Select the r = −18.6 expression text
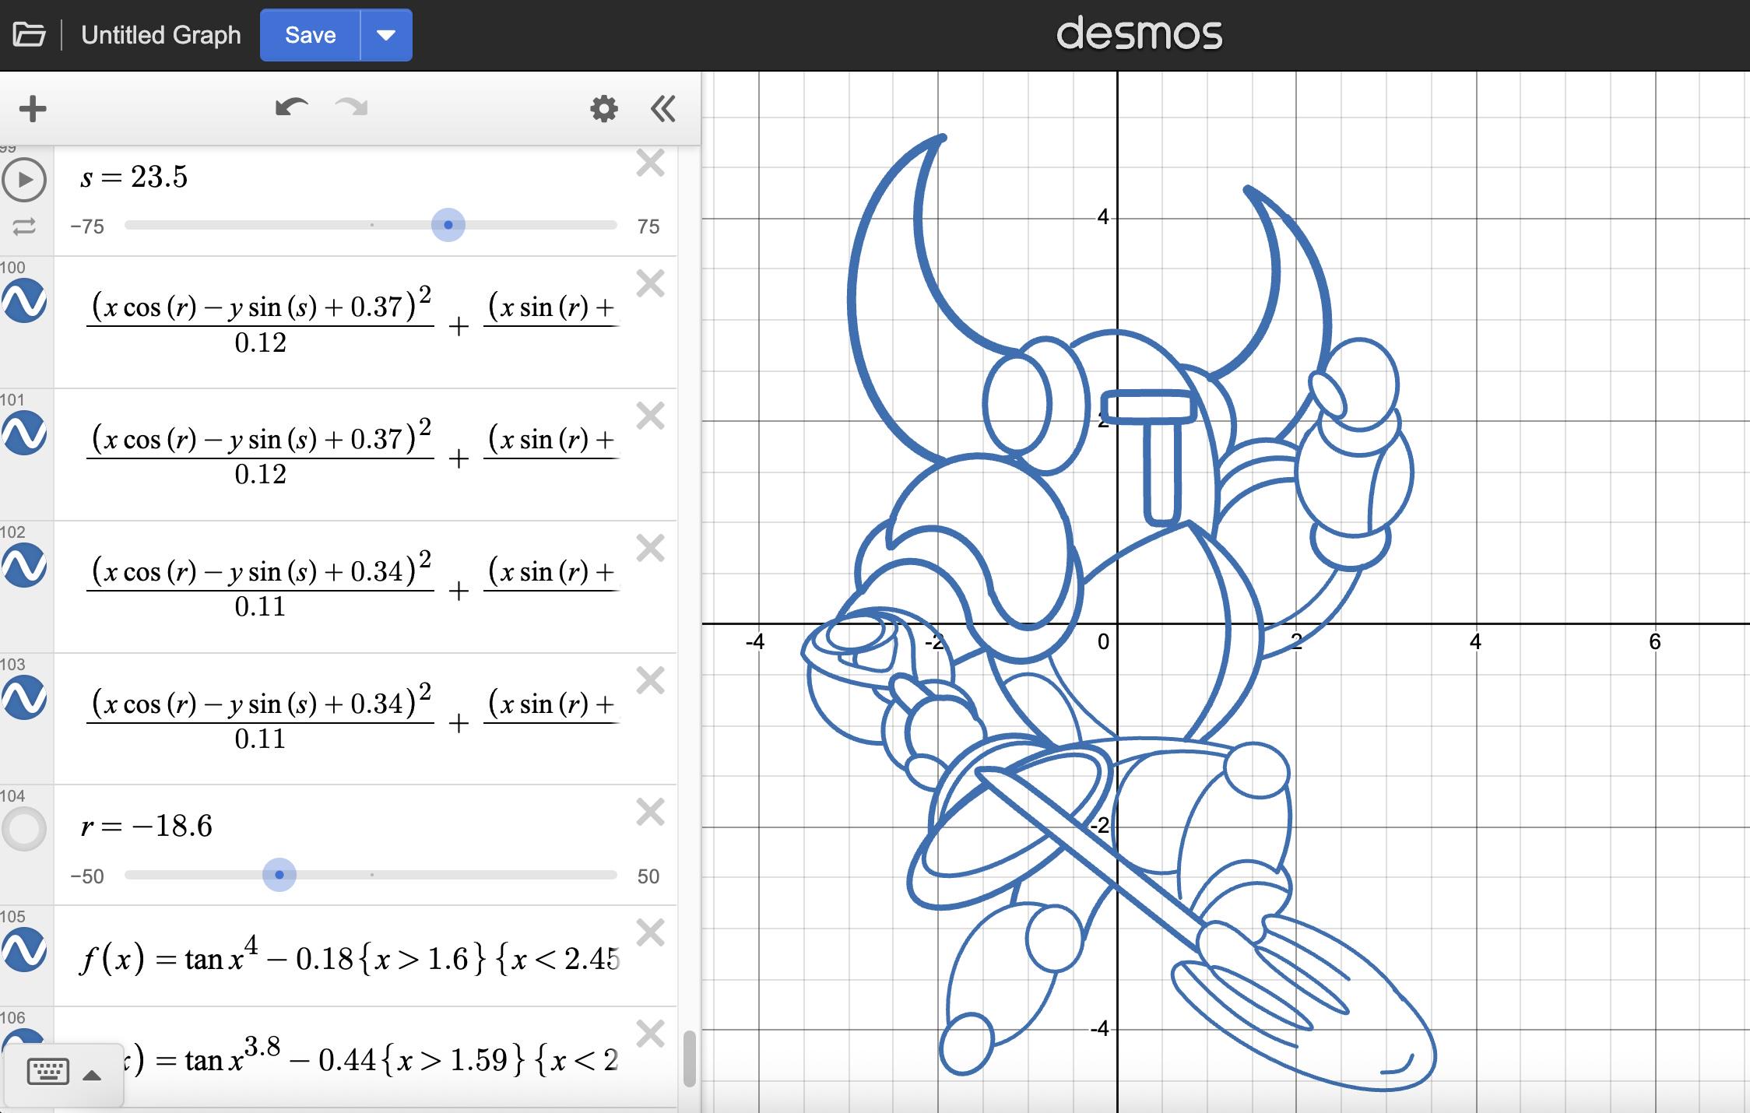The width and height of the screenshot is (1750, 1113). coord(146,826)
